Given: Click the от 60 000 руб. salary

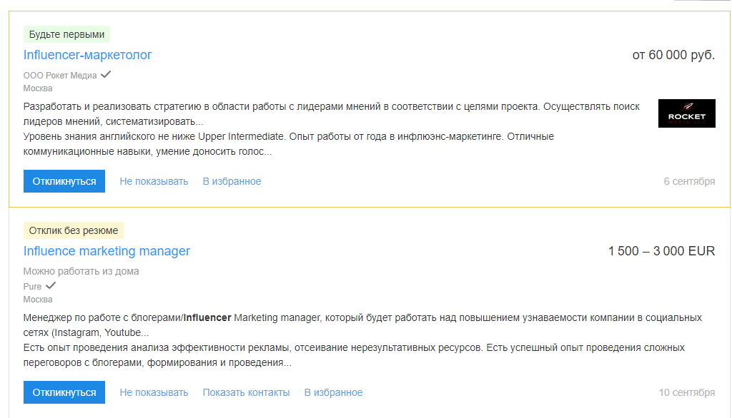Looking at the screenshot, I should [673, 55].
